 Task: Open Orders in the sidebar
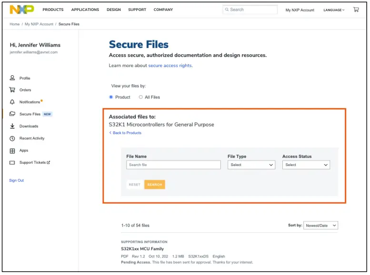[x=25, y=90]
